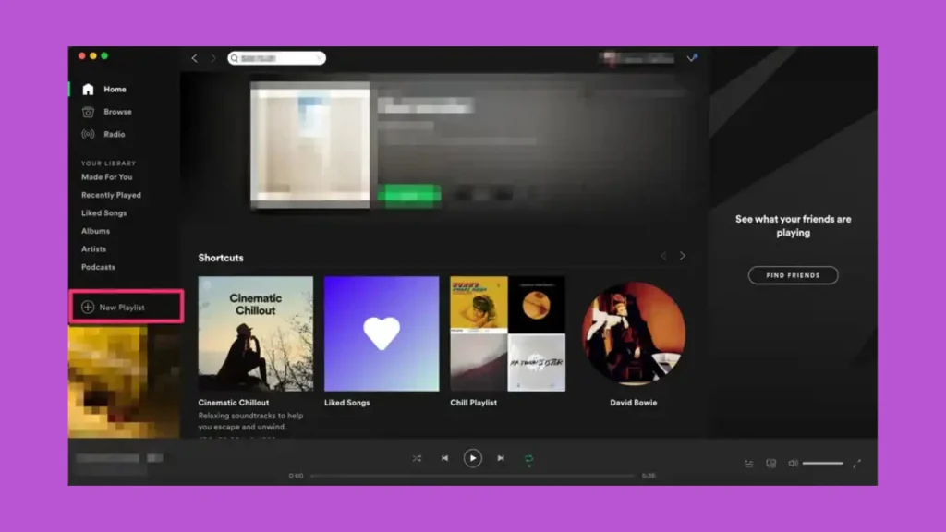Play the current track

pos(473,457)
